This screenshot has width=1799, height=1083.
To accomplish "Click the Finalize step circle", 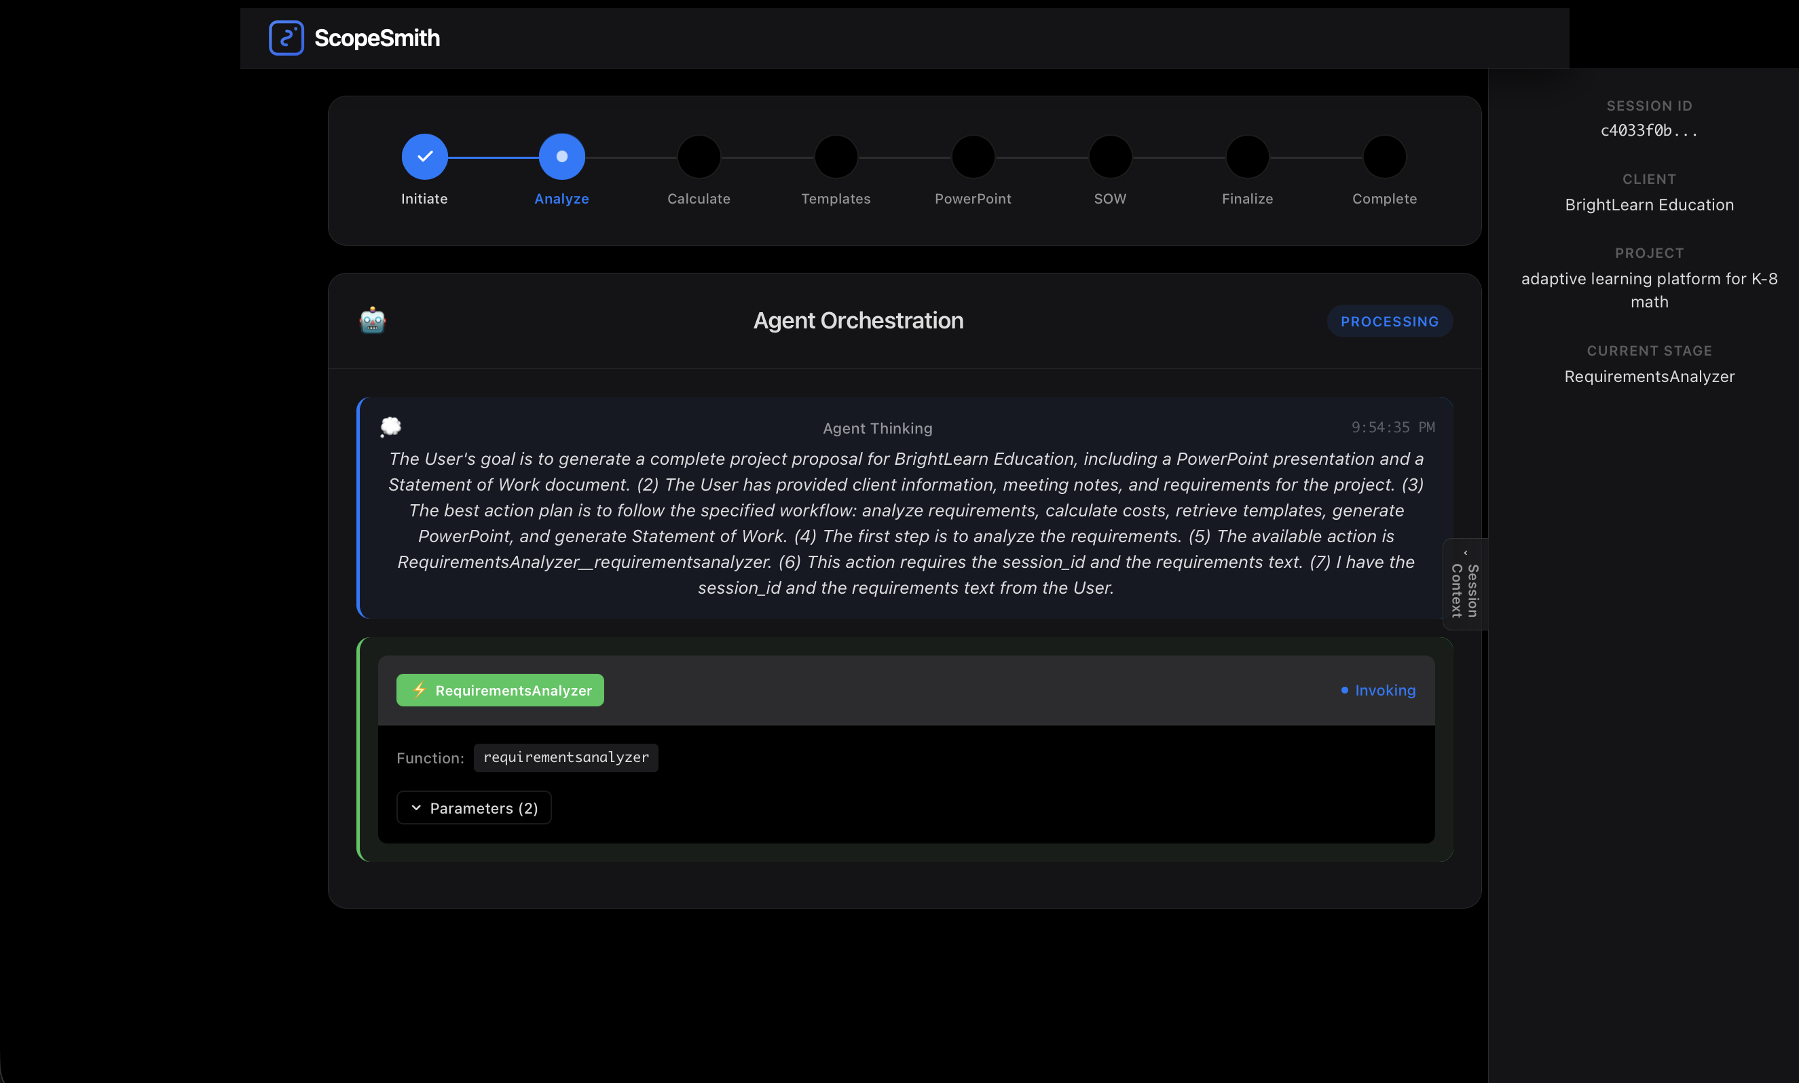I will (x=1247, y=156).
